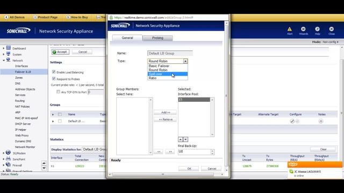Click the << Remove button
The width and height of the screenshot is (344, 193).
pyautogui.click(x=166, y=120)
